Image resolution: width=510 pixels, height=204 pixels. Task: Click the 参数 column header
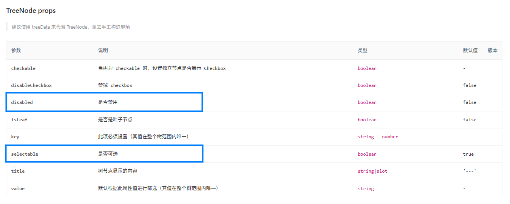coord(16,50)
